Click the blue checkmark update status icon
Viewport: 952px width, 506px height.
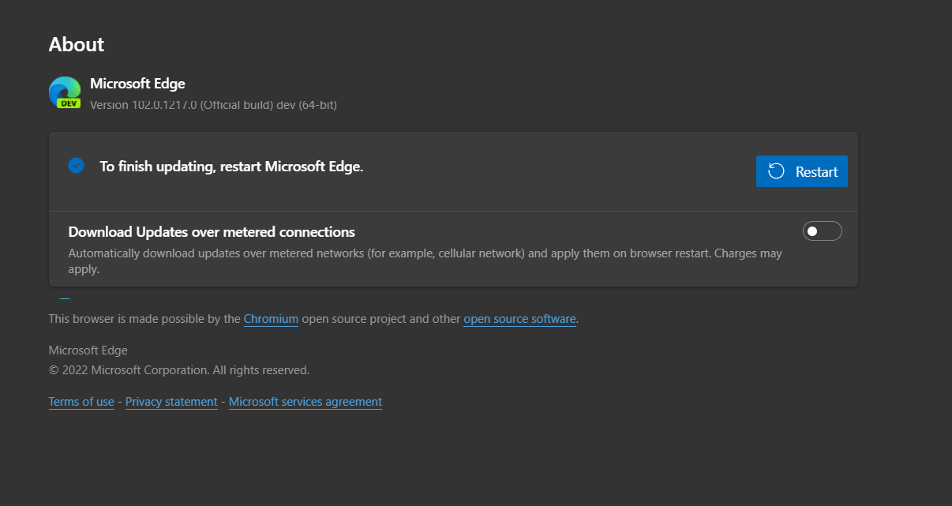[x=76, y=166]
